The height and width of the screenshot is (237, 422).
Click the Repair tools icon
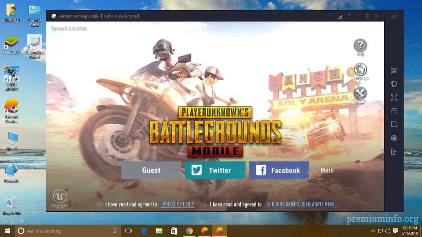pyautogui.click(x=360, y=93)
